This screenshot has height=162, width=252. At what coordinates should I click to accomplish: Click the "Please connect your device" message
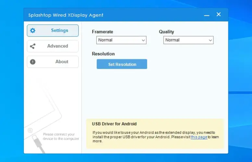[61, 136]
